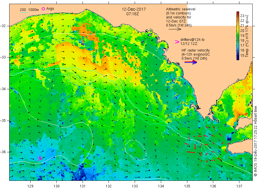Click the longitude label 130

click(56, 186)
